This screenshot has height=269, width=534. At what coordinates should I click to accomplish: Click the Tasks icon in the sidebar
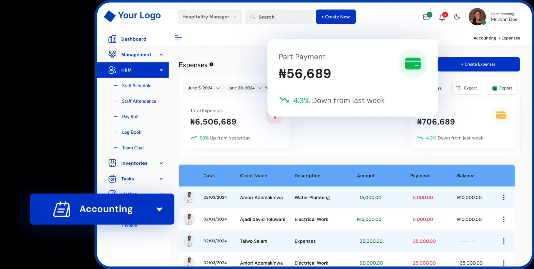click(112, 179)
